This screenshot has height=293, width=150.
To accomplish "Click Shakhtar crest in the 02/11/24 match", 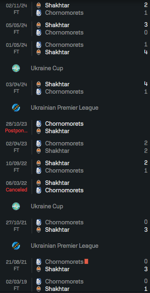I will 39,5.
